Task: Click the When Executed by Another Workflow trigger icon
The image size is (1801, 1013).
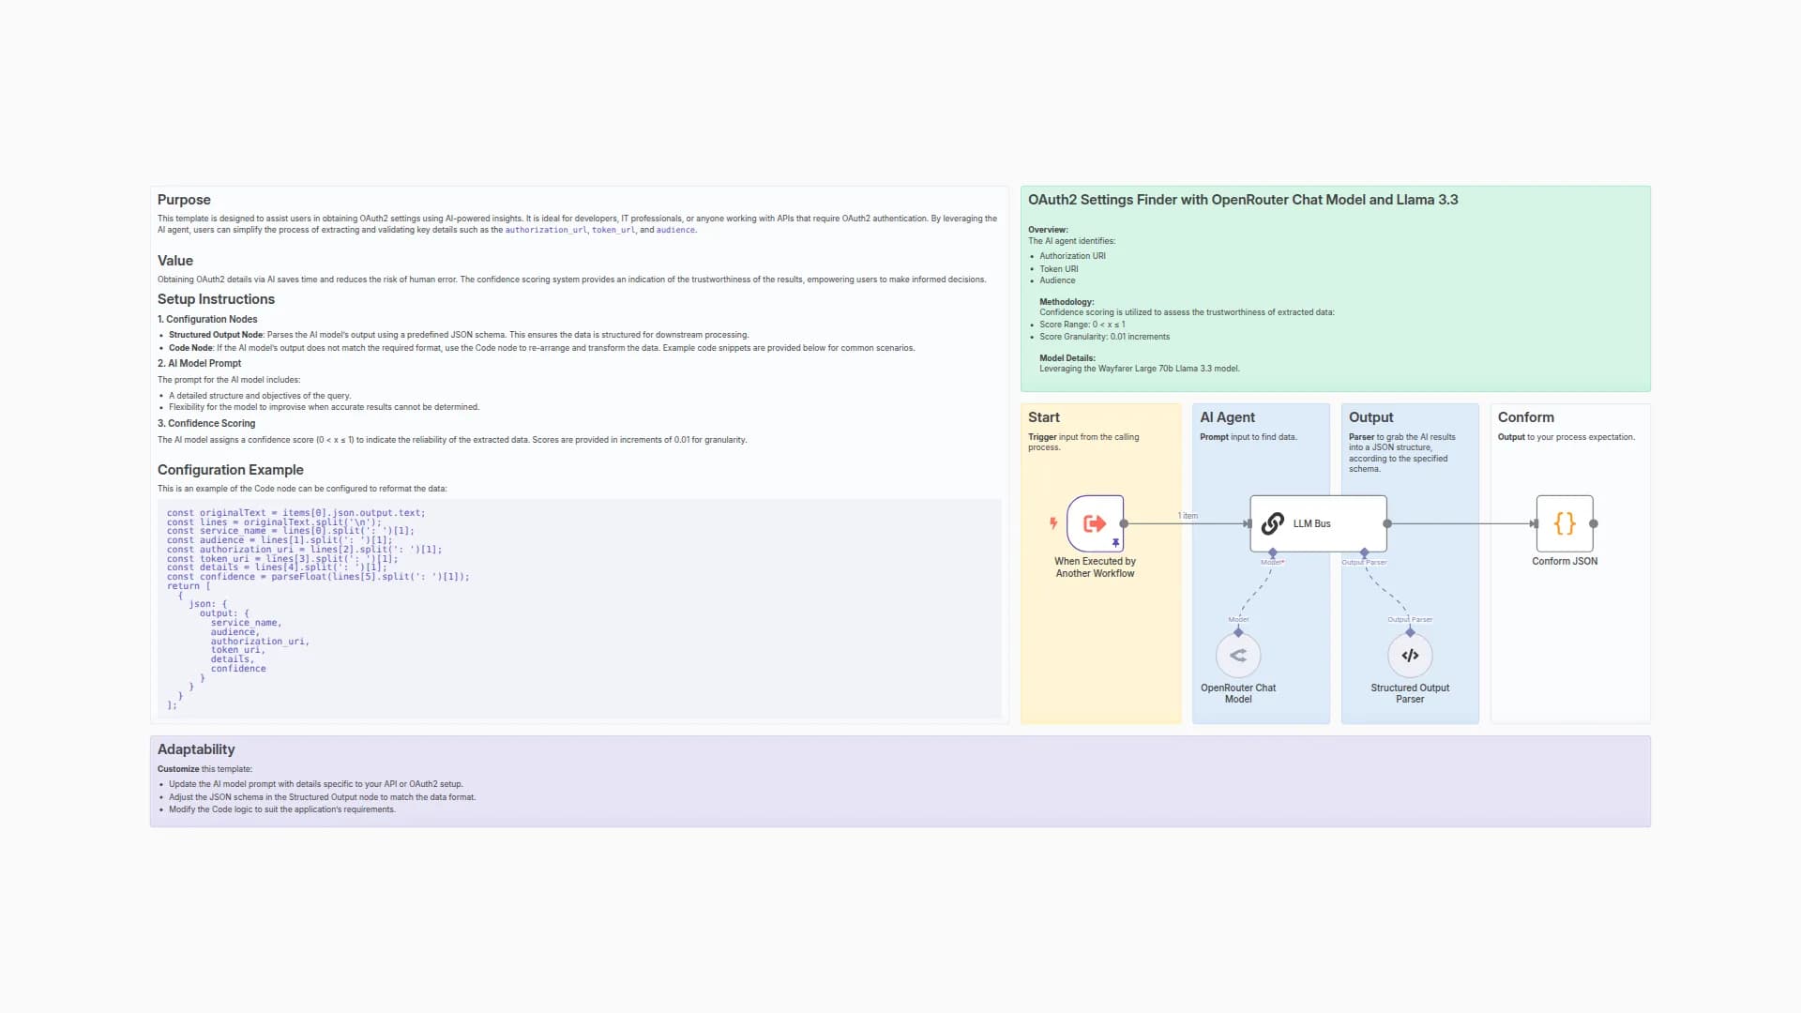Action: tap(1096, 523)
